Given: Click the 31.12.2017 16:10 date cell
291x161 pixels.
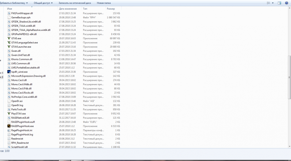Looking at the screenshot, I should (68, 118).
